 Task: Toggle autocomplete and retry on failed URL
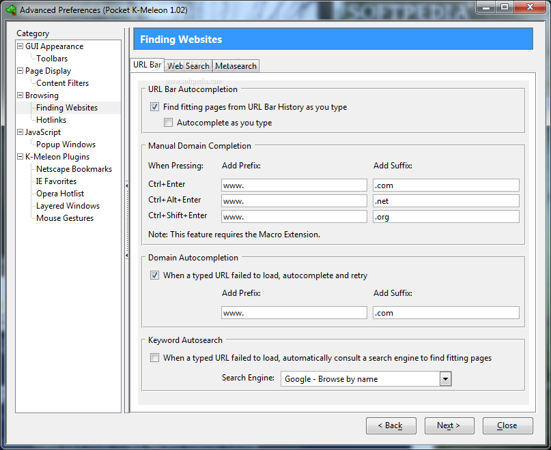[154, 275]
